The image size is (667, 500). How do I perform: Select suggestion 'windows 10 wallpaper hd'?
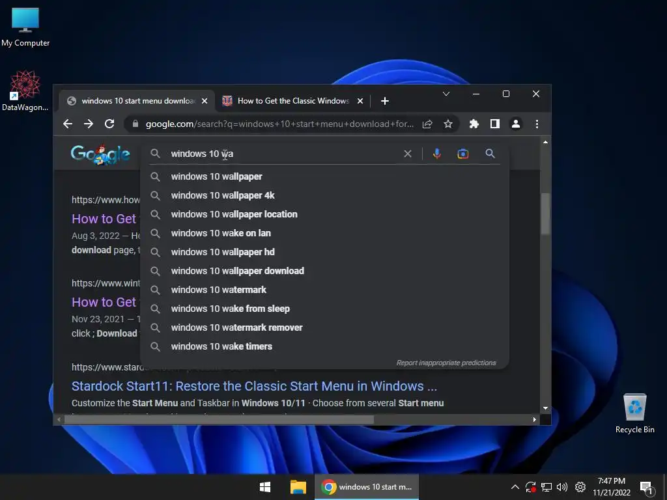(324, 252)
